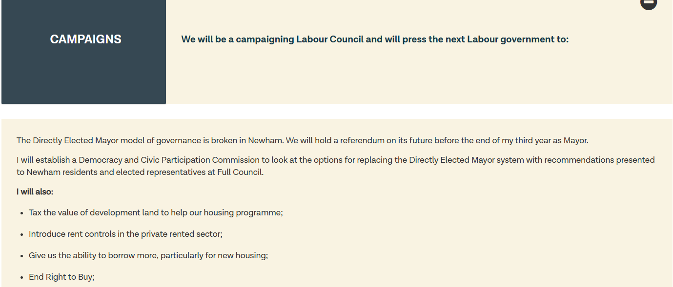The image size is (673, 287).
Task: Click 'third year as Mayor.' phrase
Action: [x=552, y=140]
